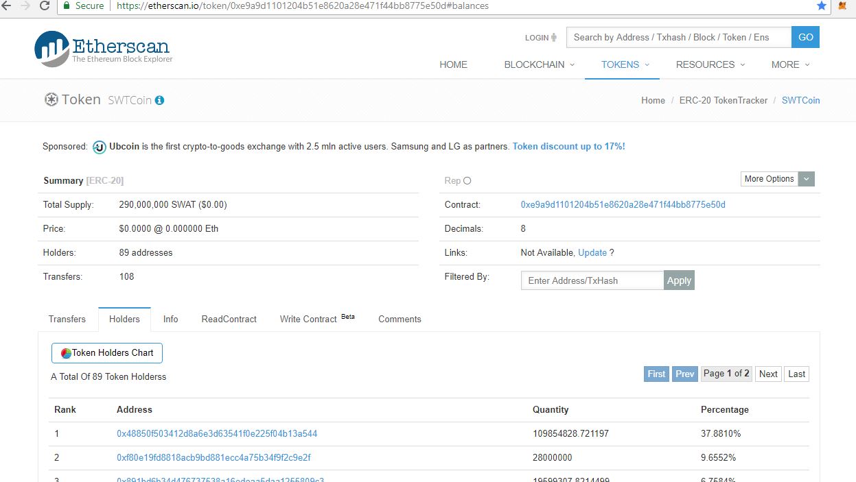Viewport: 856px width, 482px height.
Task: Click the Quantity column header
Action: pos(551,410)
